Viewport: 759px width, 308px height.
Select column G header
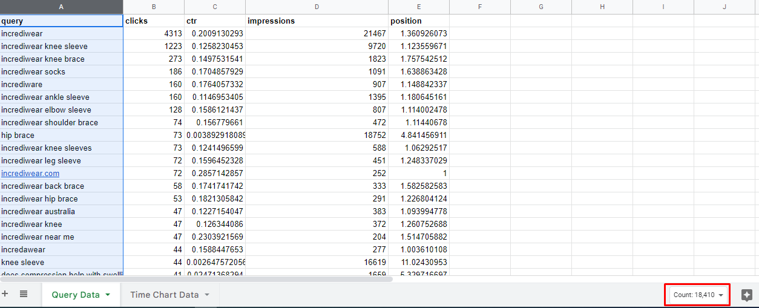pyautogui.click(x=541, y=7)
